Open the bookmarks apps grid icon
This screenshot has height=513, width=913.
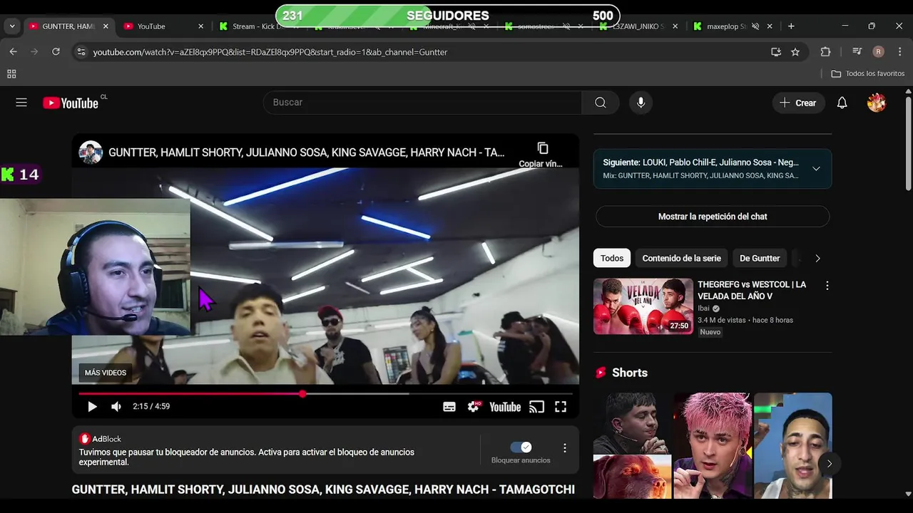point(11,74)
